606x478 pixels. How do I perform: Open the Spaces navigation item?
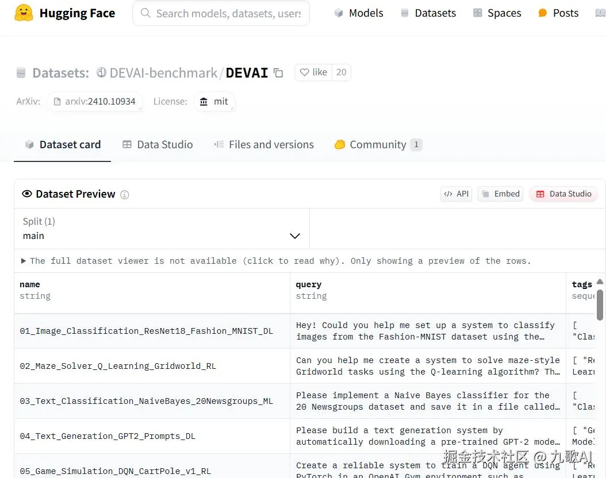(497, 13)
